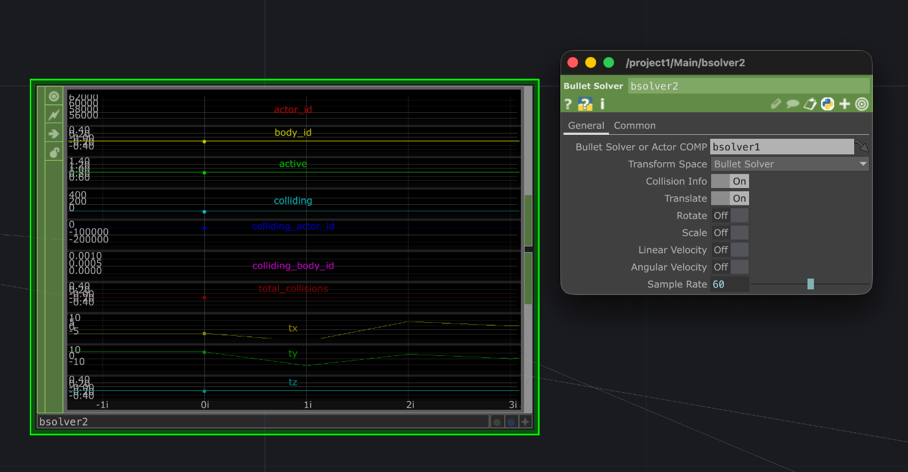Screen dimensions: 908x472
Task: Click the pencil edit icon
Action: coord(776,104)
